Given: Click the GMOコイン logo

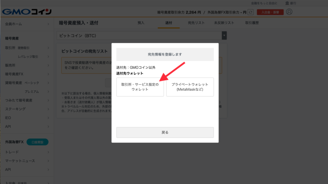Looking at the screenshot, I should click(x=27, y=12).
